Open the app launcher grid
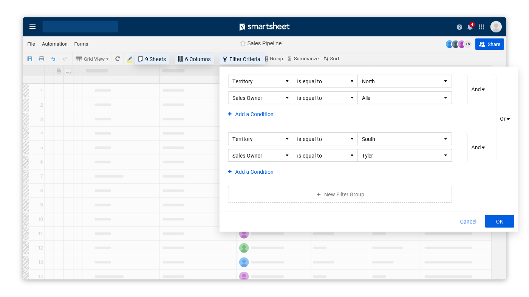Viewport: 529px width, 297px height. click(x=481, y=27)
